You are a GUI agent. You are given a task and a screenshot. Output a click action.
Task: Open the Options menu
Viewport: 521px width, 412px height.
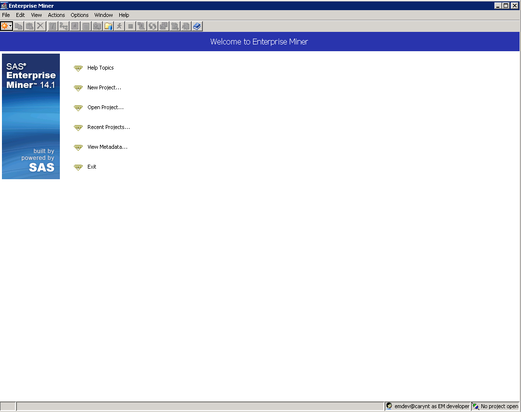[x=80, y=15]
